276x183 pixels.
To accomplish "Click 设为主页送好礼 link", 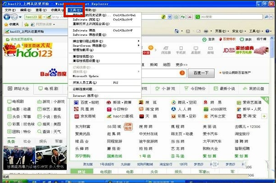I will coord(20,39).
